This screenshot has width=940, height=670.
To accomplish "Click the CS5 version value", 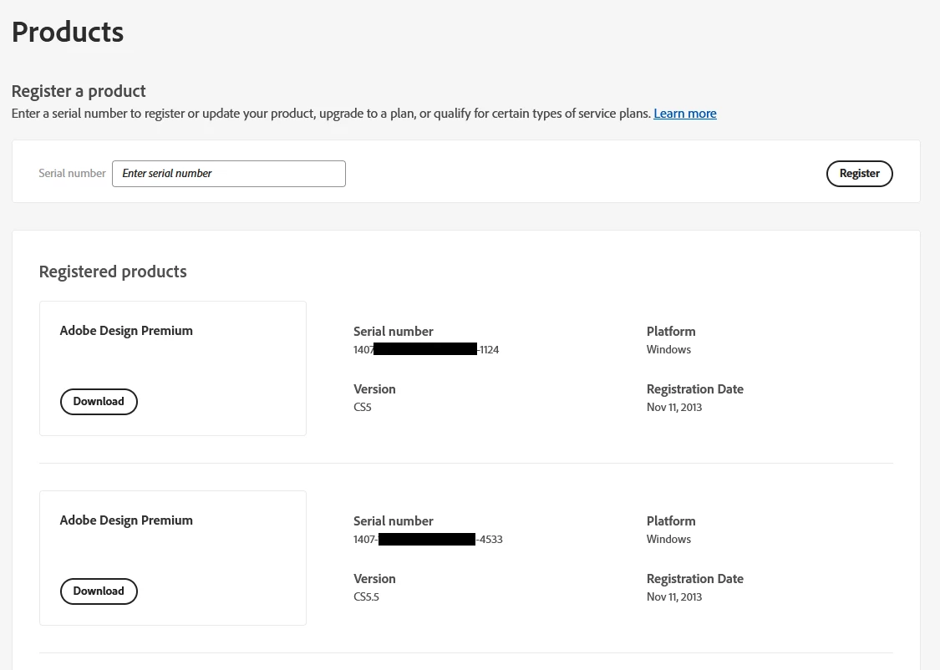I will click(363, 407).
